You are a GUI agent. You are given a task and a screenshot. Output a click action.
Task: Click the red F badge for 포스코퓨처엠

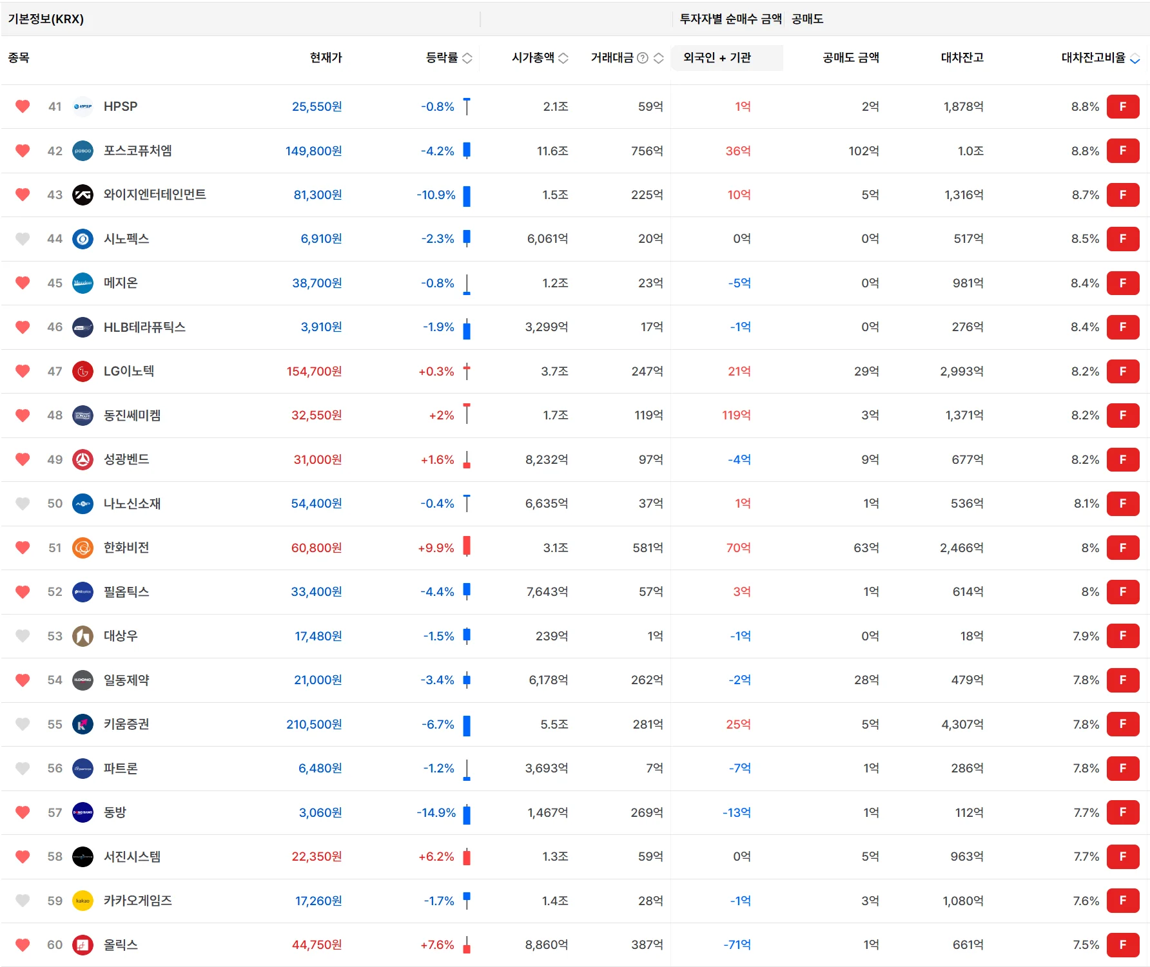pyautogui.click(x=1122, y=151)
